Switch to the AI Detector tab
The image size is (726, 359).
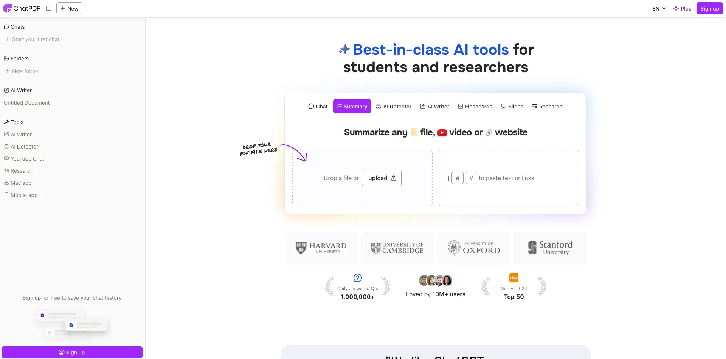coord(394,106)
